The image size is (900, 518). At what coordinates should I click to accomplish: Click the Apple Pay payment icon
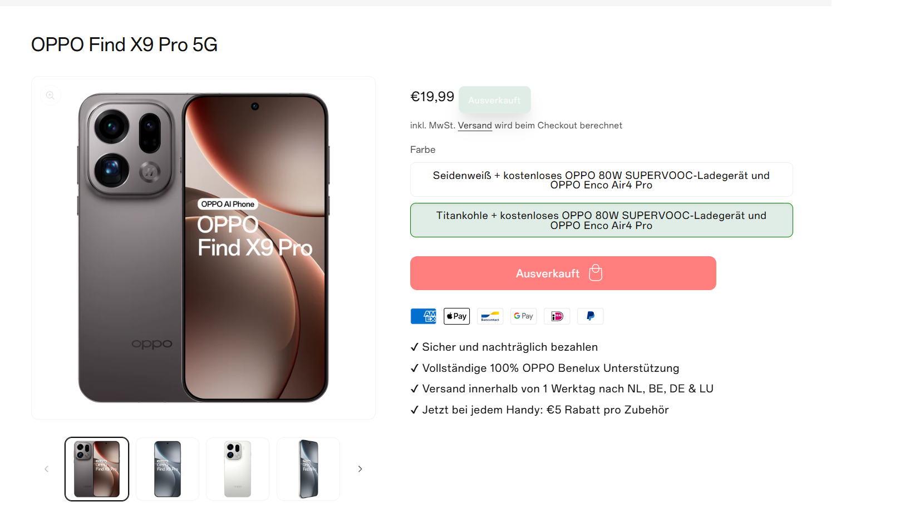coord(456,316)
